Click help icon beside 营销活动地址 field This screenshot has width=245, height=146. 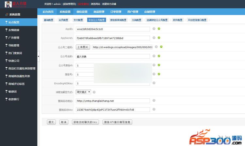tap(154, 101)
